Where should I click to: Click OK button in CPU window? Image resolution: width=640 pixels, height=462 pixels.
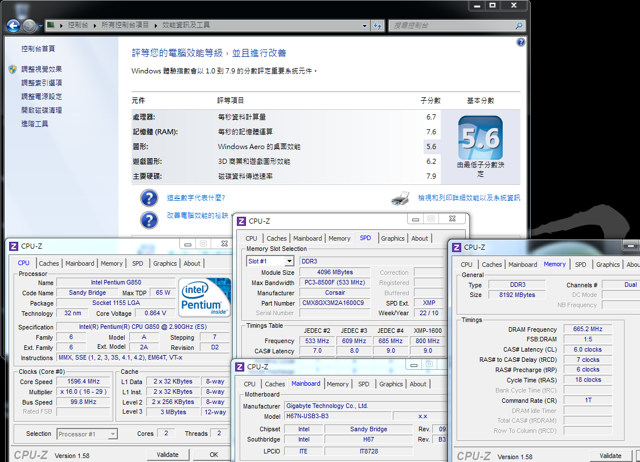click(214, 455)
